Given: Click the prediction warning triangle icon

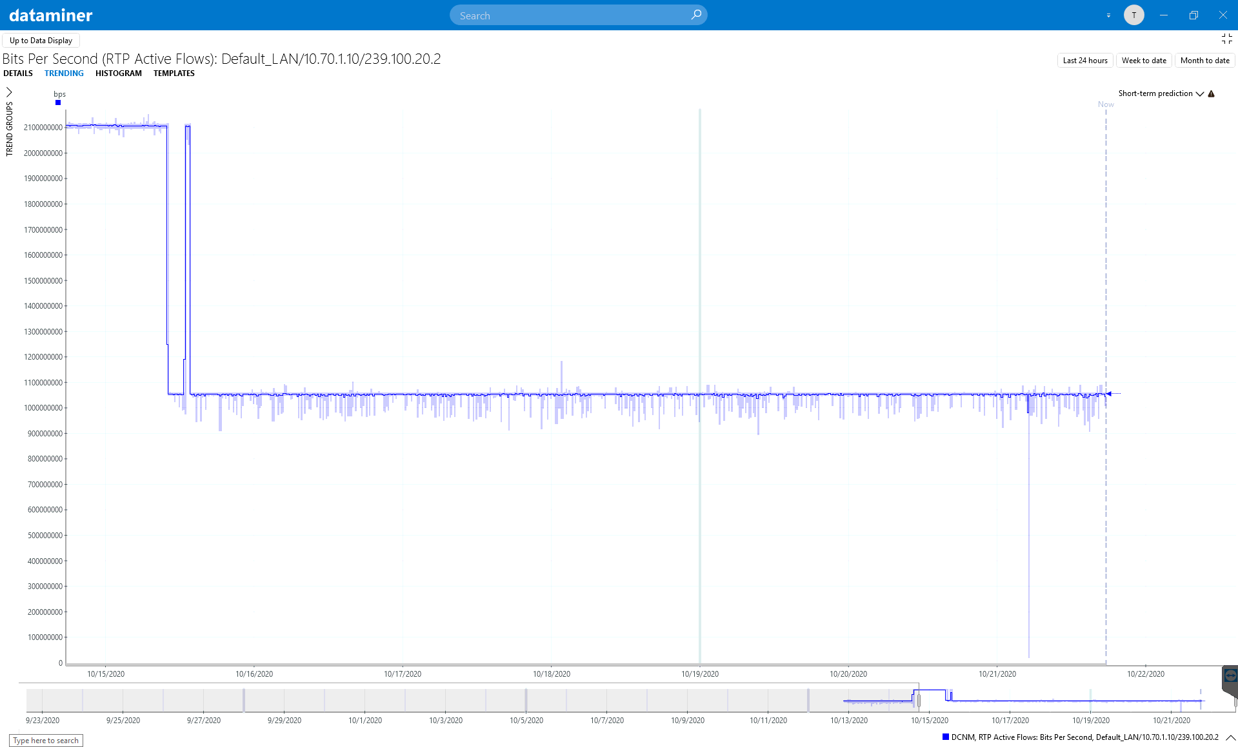Looking at the screenshot, I should 1211,93.
